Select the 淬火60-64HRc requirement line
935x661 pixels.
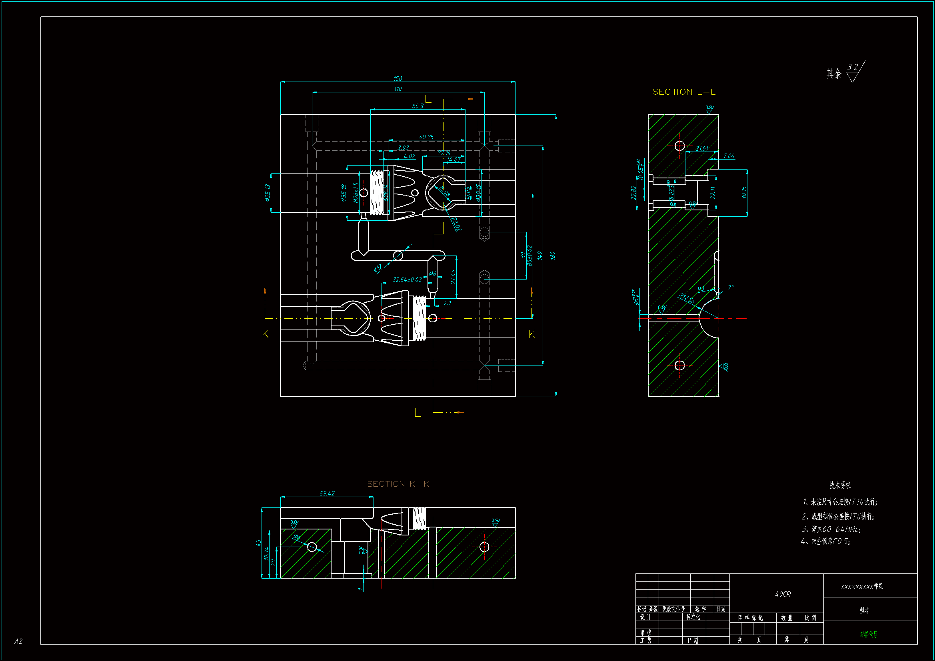(x=831, y=529)
